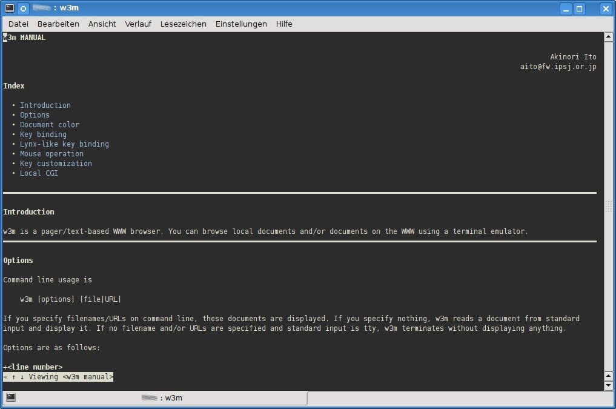Jump to the Mouse operation link

[x=51, y=154]
